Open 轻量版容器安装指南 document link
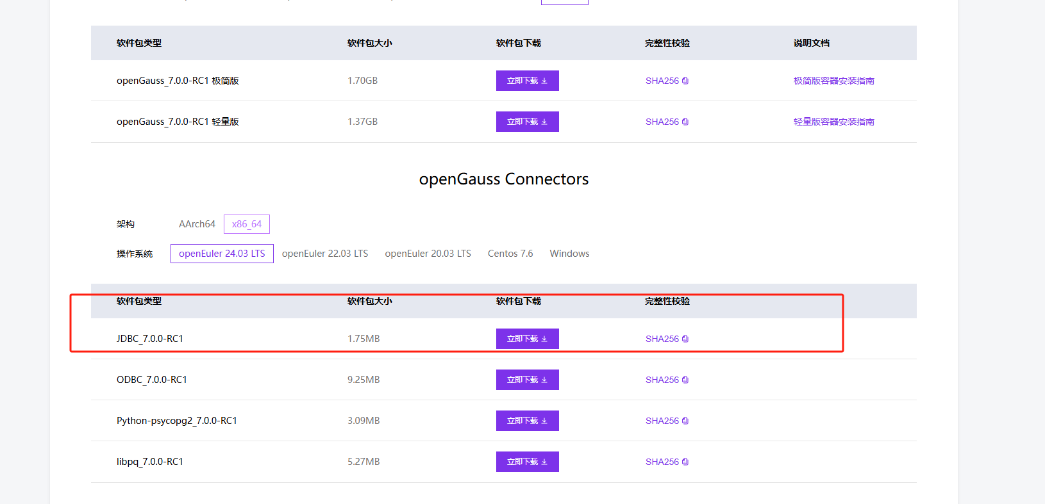 833,122
